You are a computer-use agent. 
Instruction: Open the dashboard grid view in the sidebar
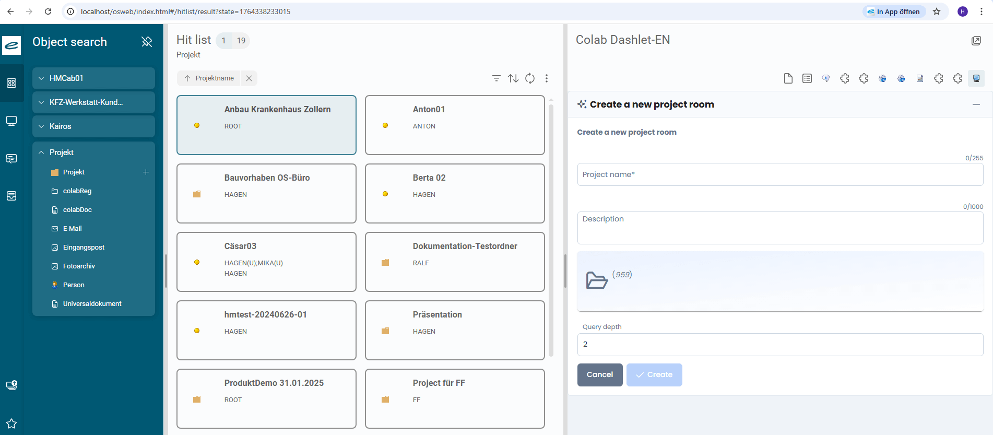[x=11, y=83]
